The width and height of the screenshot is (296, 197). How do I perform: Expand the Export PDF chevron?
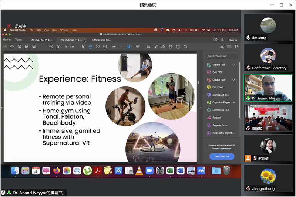pos(233,65)
